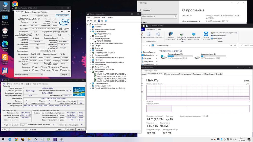Open Telegram from the taskbar
The width and height of the screenshot is (253, 142).
click(10, 139)
